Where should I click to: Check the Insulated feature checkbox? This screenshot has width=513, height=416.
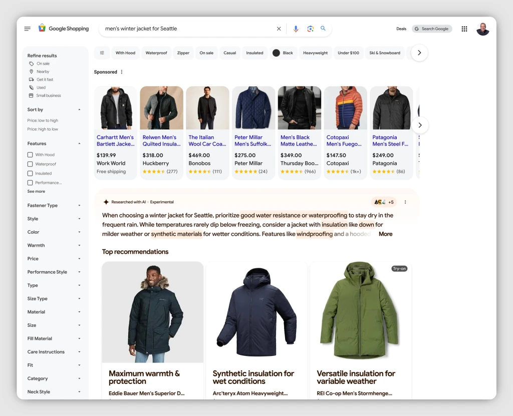point(30,173)
